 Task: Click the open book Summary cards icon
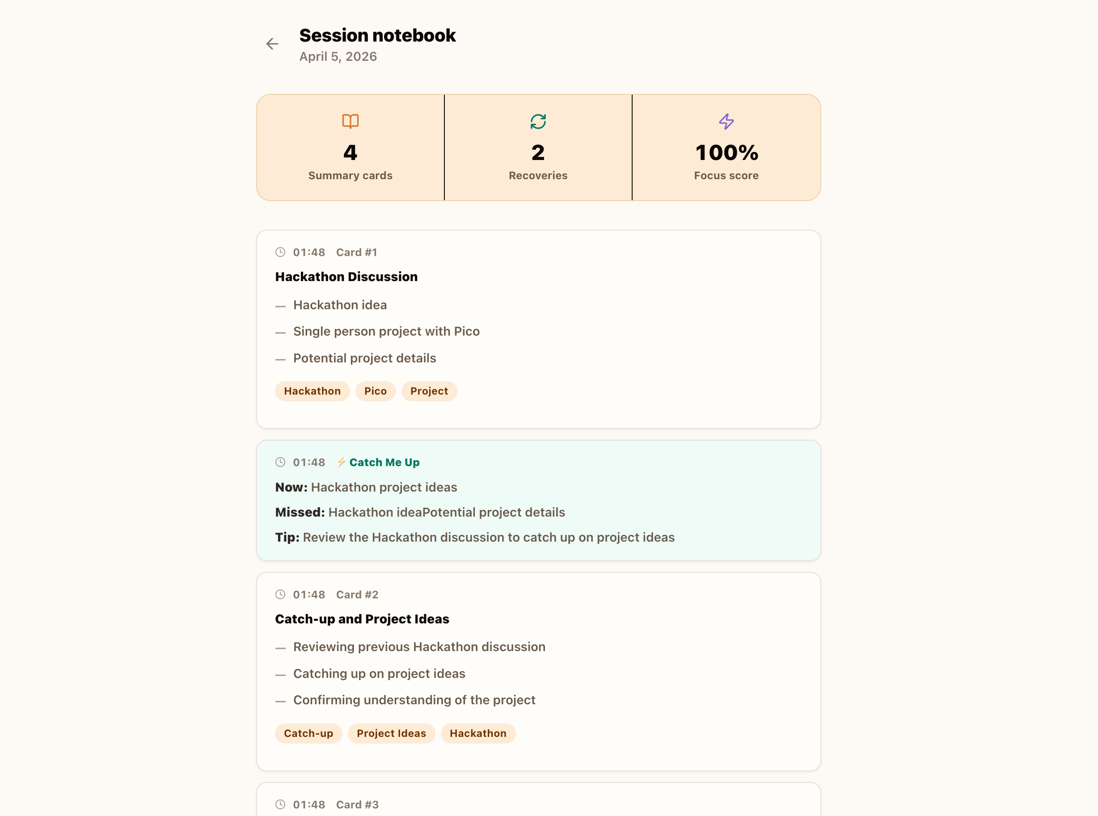(x=351, y=121)
